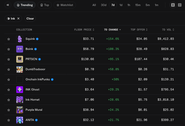The height and width of the screenshot is (126, 185).
Task: Open the Watchlist tab
Action: click(x=65, y=5)
